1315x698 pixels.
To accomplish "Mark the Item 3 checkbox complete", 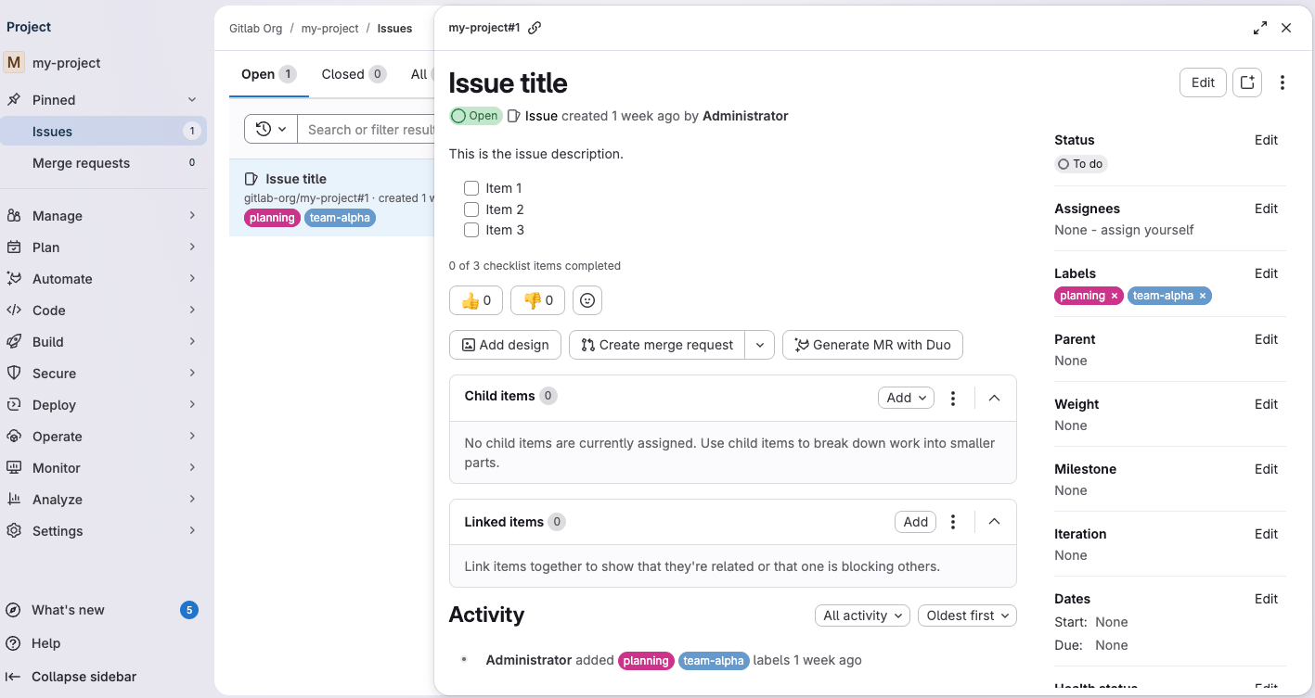I will click(x=471, y=230).
